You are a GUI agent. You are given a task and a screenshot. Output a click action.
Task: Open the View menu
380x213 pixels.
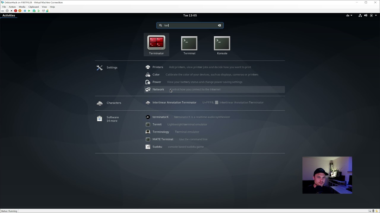pyautogui.click(x=44, y=7)
